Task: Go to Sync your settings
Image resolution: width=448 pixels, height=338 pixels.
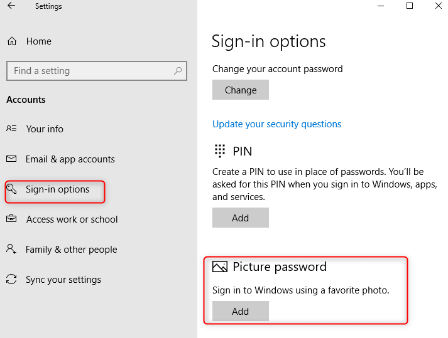Action: pyautogui.click(x=63, y=280)
